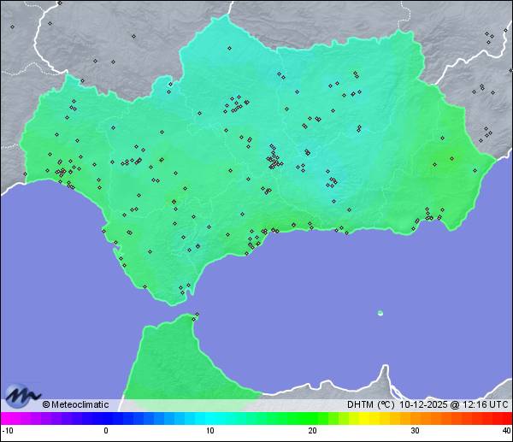
Task: Click the 10-12-2025 @ 12:16 UTC timestamp
Action: pyautogui.click(x=453, y=404)
